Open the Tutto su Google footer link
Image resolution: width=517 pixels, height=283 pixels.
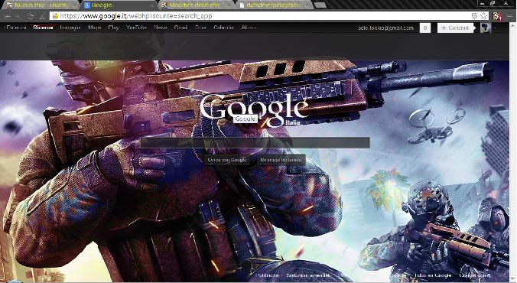433,275
